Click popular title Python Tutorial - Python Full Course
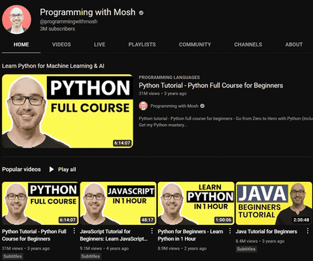The image size is (313, 261). point(34,235)
